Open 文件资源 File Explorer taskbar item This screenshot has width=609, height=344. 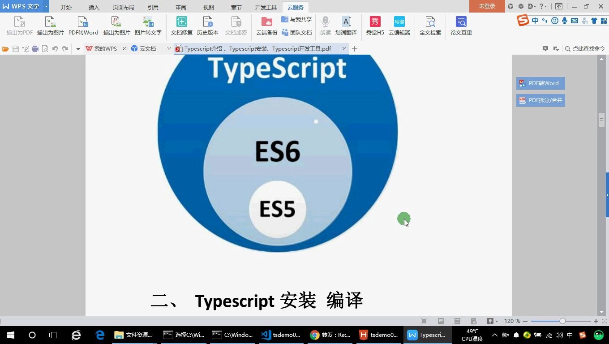click(x=134, y=335)
